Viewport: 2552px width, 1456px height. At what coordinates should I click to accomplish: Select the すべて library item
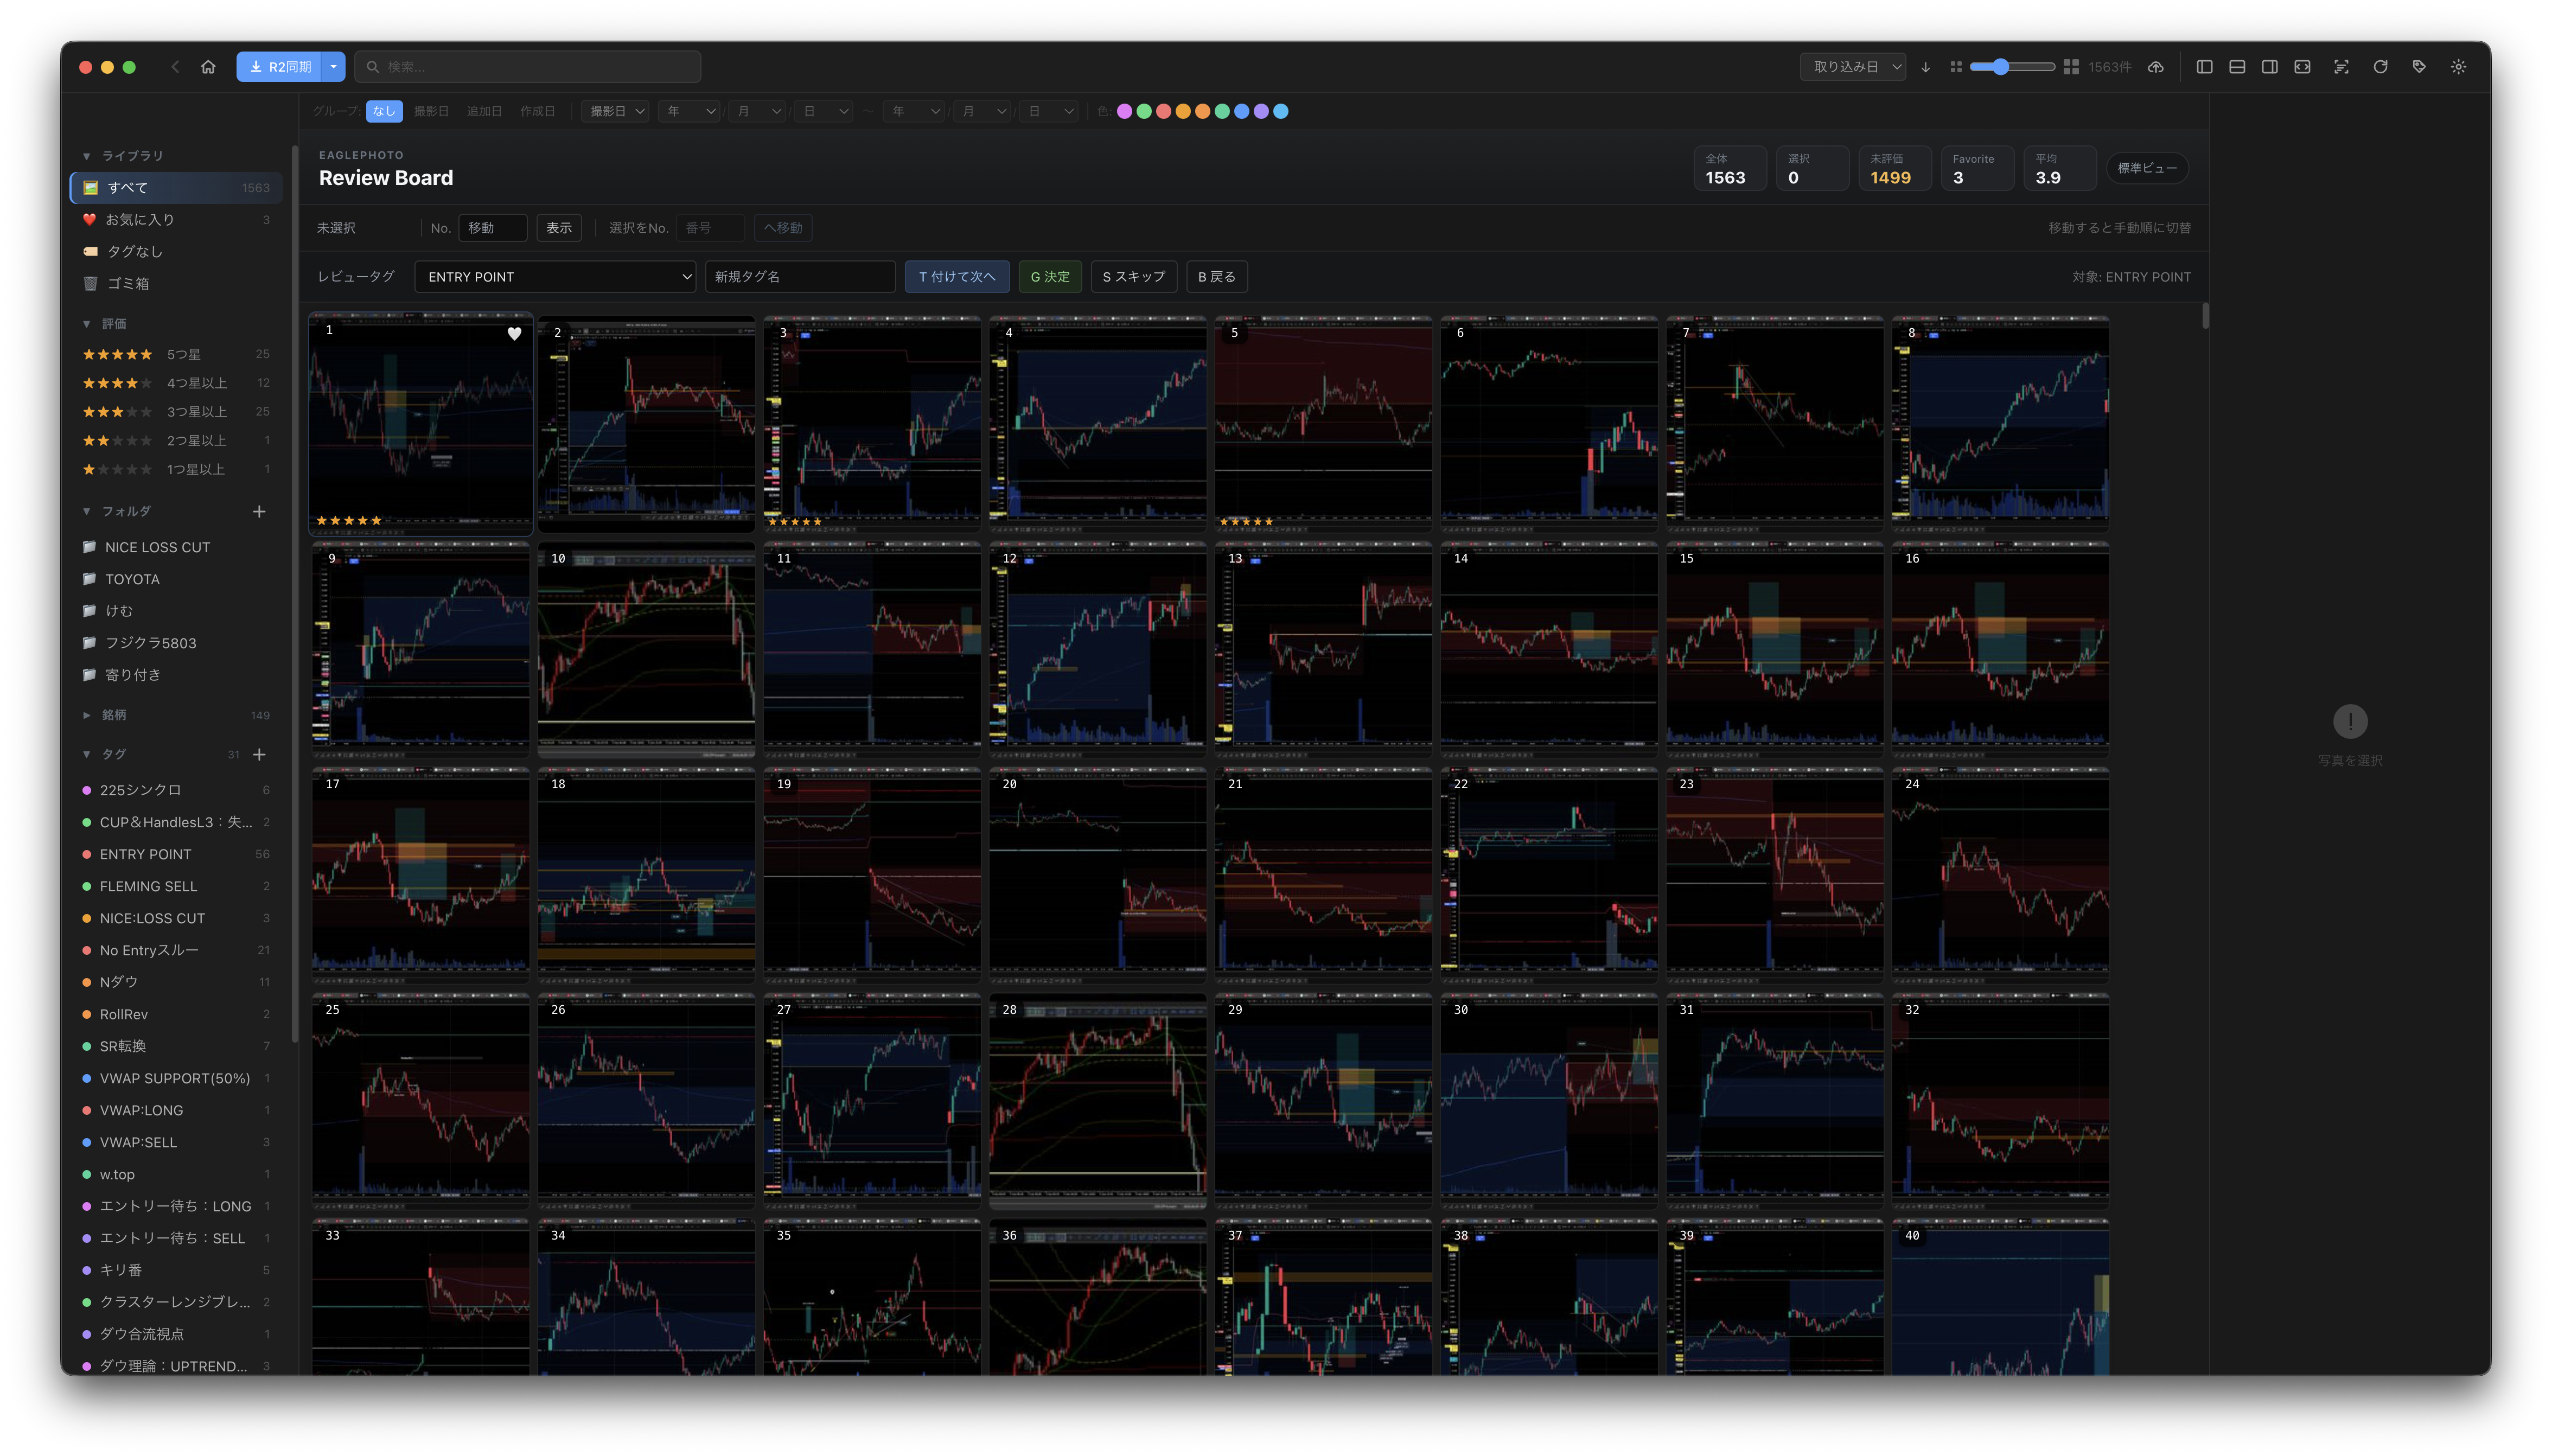(176, 187)
